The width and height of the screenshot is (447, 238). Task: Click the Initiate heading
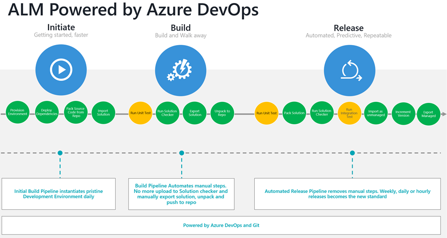61,27
